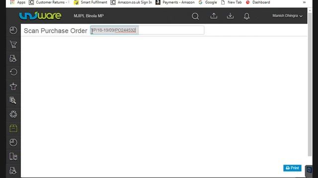Click the Scan Purchase Order input field

(x=147, y=30)
